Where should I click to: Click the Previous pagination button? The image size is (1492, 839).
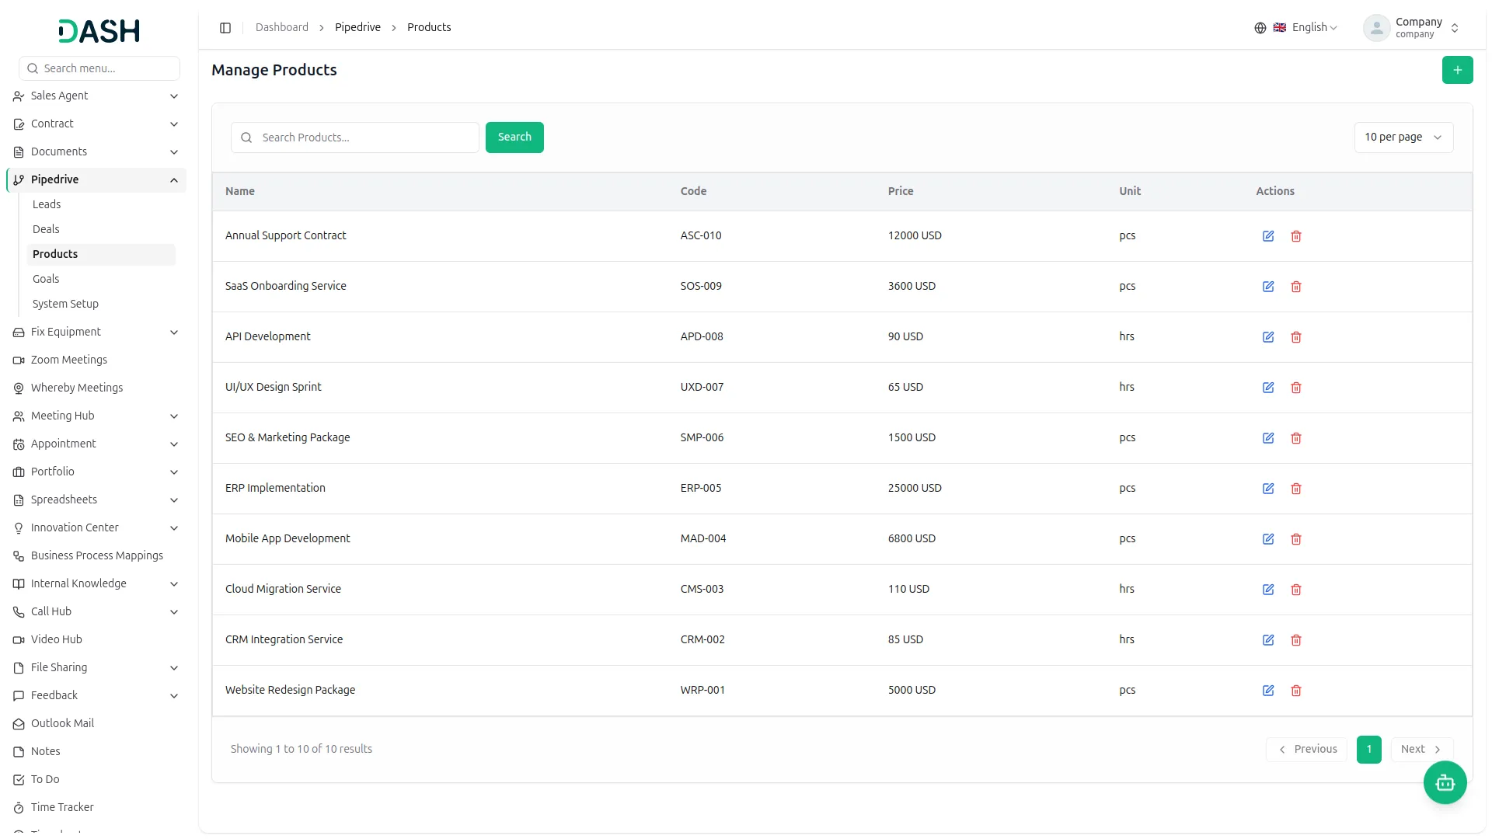coord(1307,750)
